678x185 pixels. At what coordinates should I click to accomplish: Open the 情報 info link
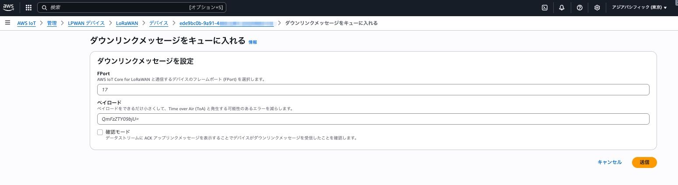253,42
